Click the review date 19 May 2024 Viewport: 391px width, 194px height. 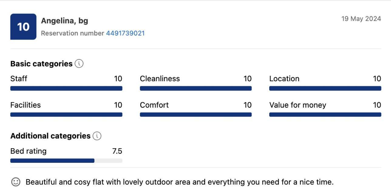361,19
